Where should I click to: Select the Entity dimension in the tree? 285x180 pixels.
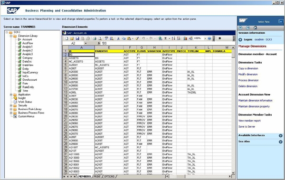tap(26, 69)
